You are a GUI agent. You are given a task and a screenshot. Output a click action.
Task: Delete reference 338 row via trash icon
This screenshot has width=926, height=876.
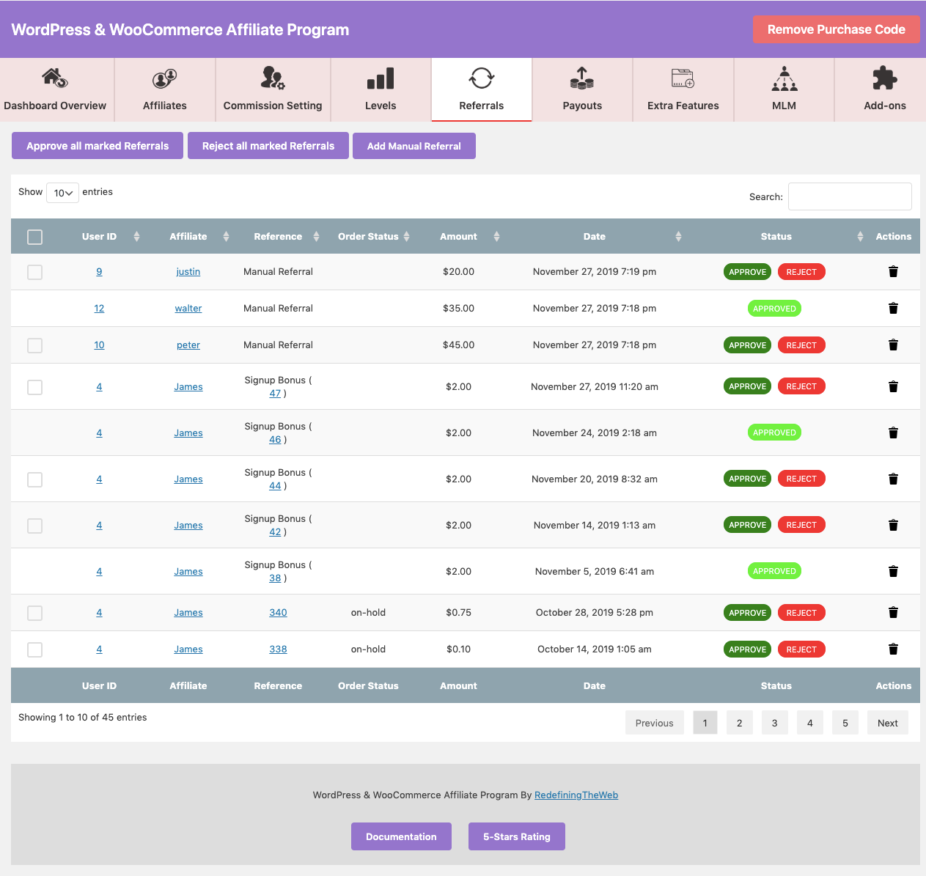click(x=893, y=649)
